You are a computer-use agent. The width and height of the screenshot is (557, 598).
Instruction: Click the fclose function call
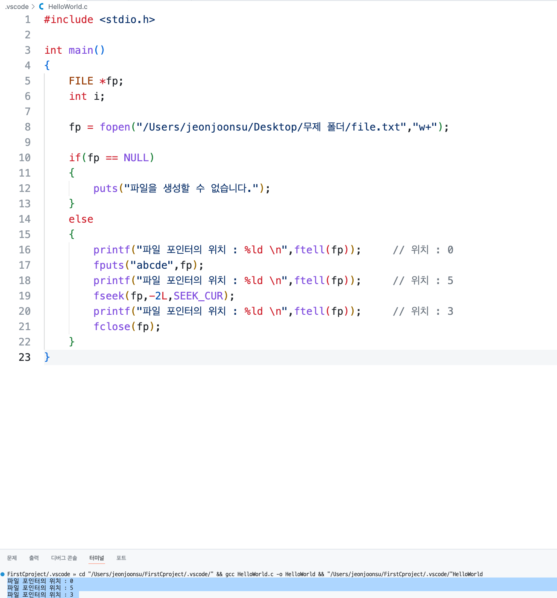coord(111,327)
